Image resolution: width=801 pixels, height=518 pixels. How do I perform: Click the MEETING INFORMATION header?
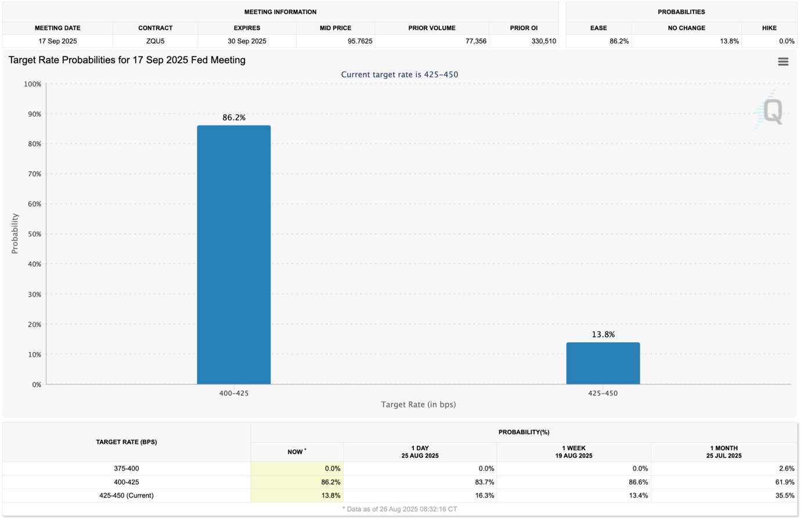pos(280,12)
